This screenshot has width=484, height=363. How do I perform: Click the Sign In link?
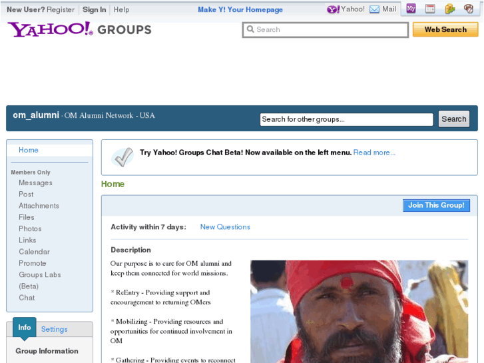click(94, 9)
